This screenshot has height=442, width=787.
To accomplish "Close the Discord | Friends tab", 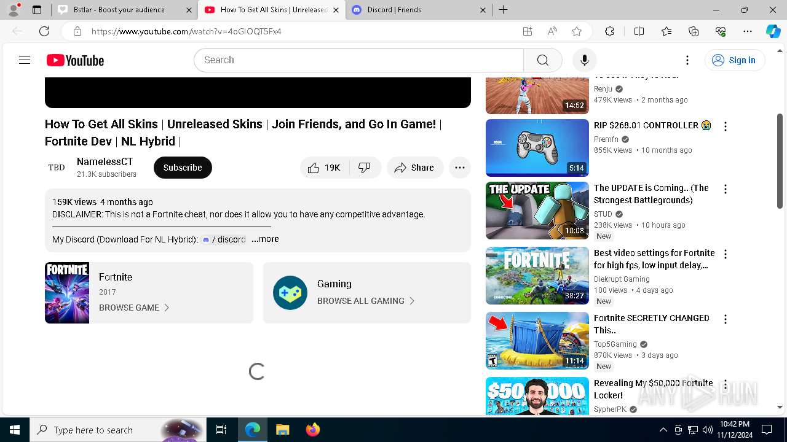I will (483, 10).
